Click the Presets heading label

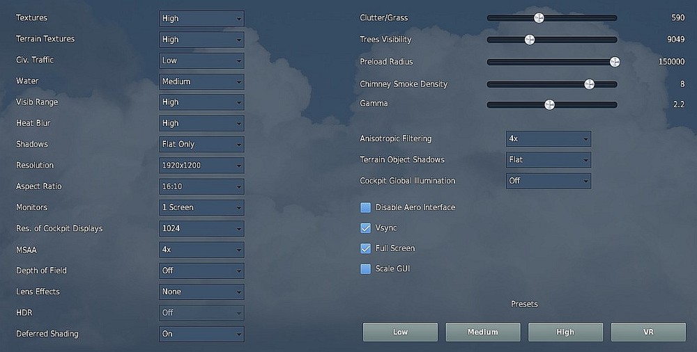tap(524, 304)
